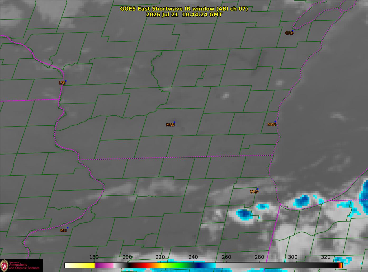Click the GRB station marker

tap(292, 31)
